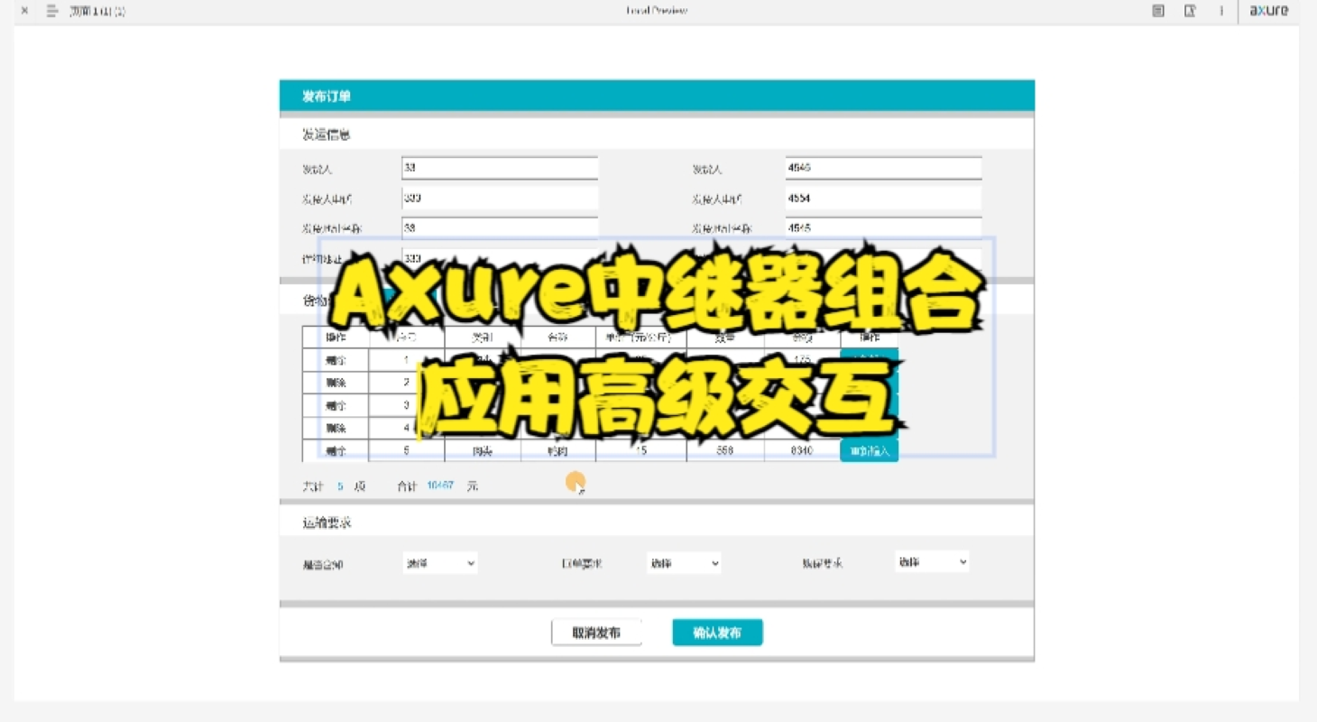Click the input field containing 33 beside 发货人
The width and height of the screenshot is (1317, 722).
[500, 168]
